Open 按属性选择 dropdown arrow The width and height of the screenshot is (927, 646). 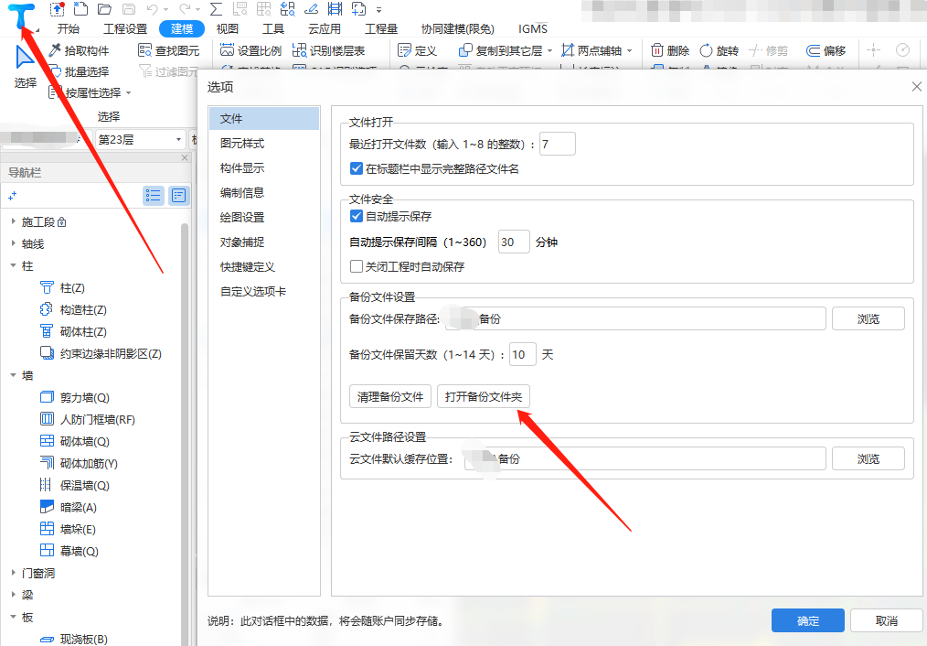(128, 93)
